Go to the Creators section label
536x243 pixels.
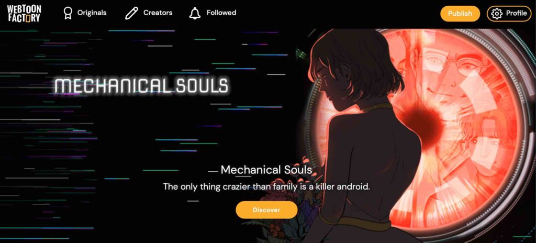click(x=158, y=13)
